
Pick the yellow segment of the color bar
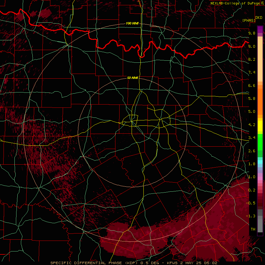point(260,126)
